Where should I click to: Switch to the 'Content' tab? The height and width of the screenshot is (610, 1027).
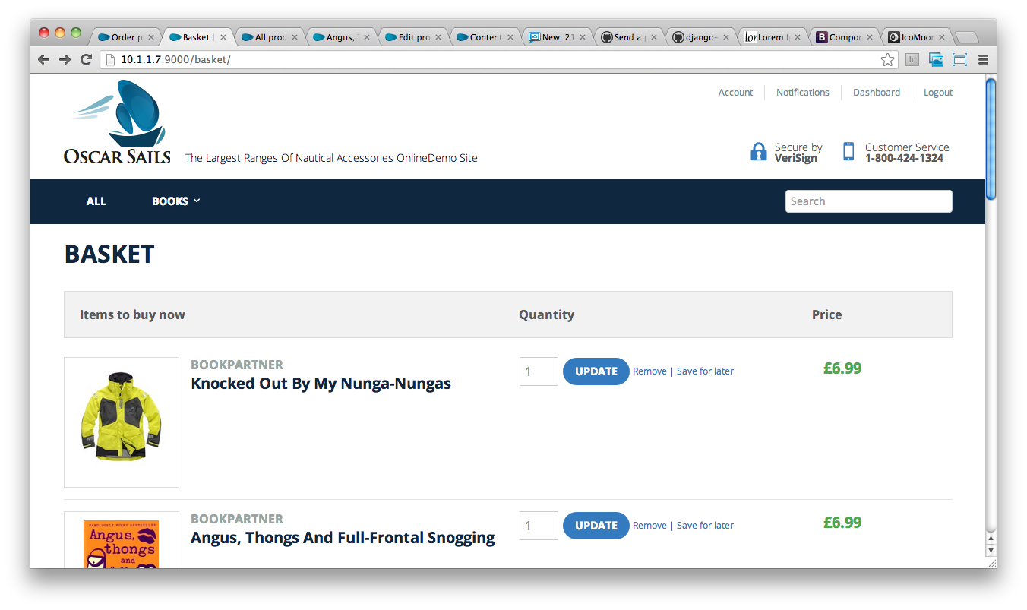click(x=485, y=37)
